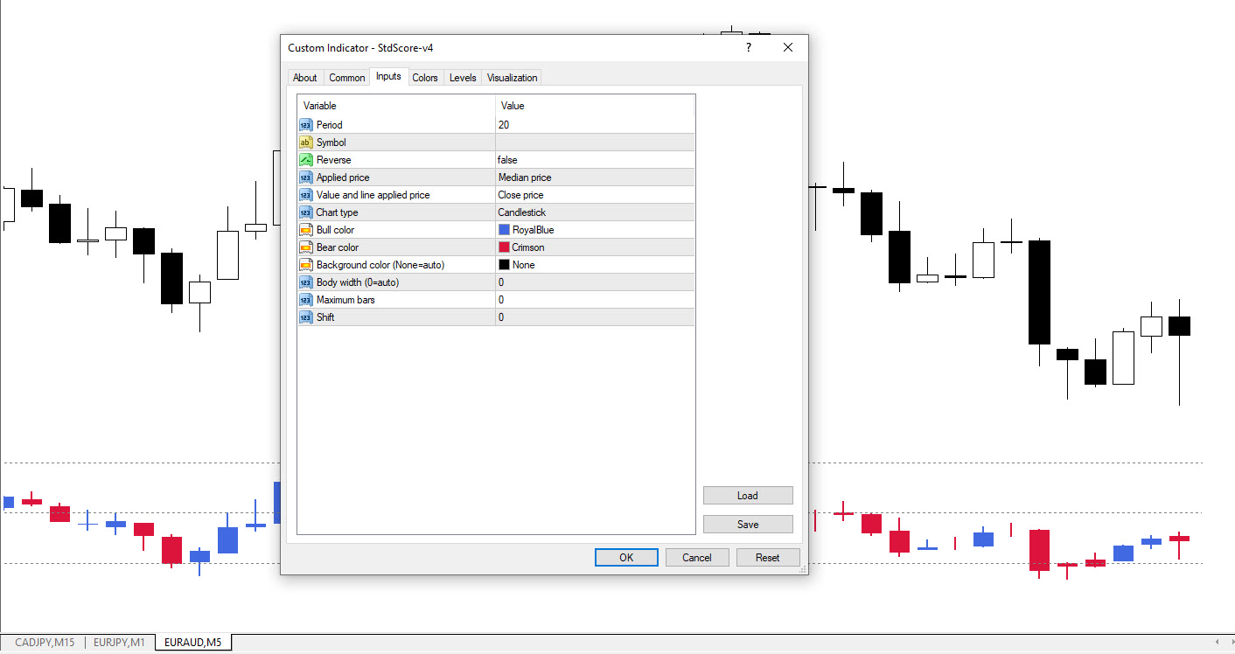The height and width of the screenshot is (654, 1235).
Task: Switch to the Colors tab
Action: point(425,78)
